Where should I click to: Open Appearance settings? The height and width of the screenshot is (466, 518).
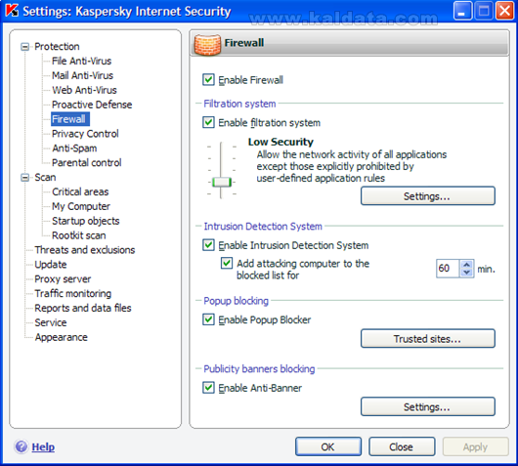(x=62, y=337)
